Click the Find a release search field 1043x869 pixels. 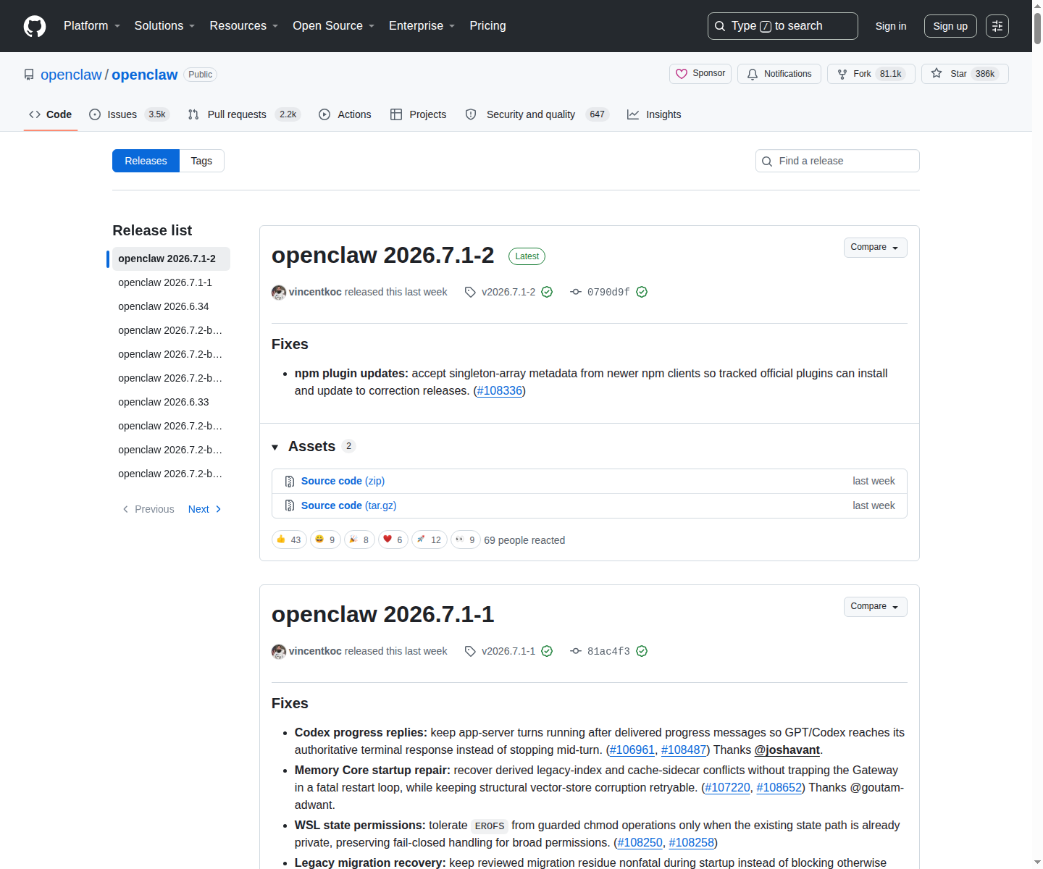837,161
